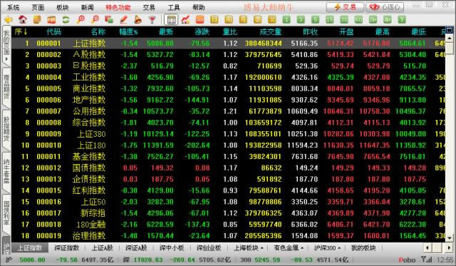Expand the 沪深300 dropdown tab

327,248
